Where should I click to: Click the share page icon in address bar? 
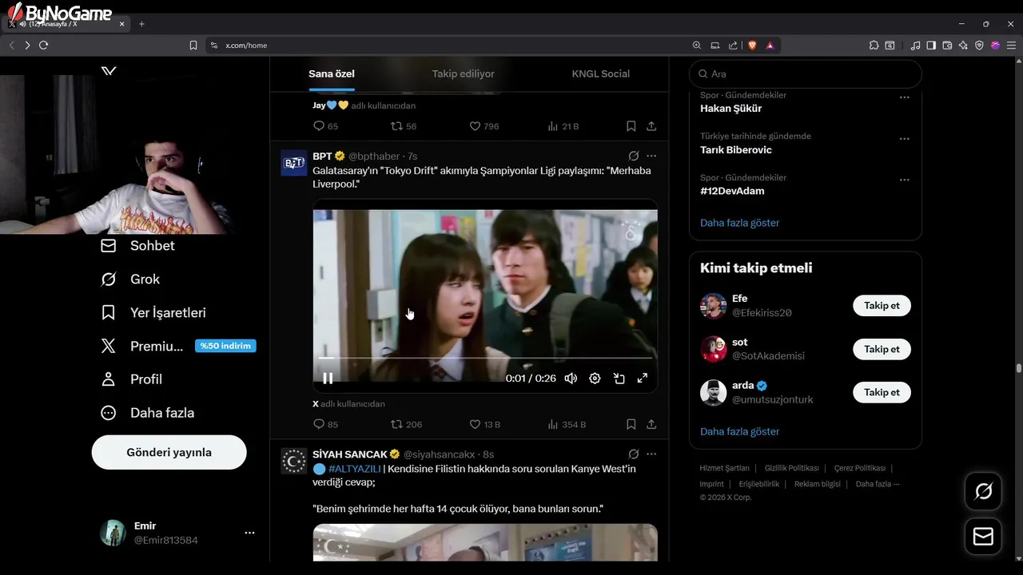pos(732,46)
